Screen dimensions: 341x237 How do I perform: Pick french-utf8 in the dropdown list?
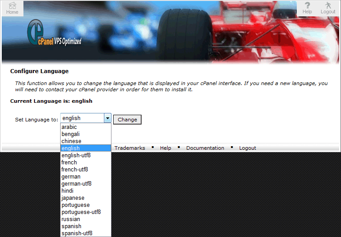click(86, 170)
